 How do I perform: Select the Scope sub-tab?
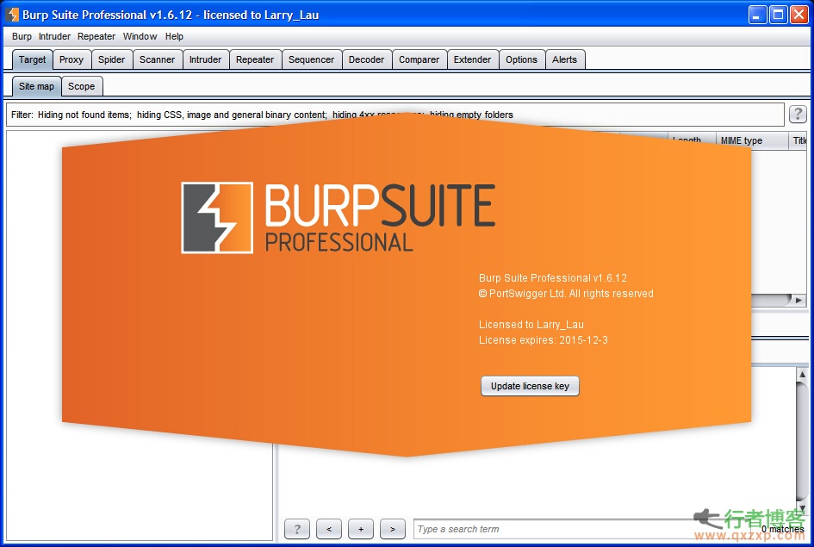(x=82, y=86)
